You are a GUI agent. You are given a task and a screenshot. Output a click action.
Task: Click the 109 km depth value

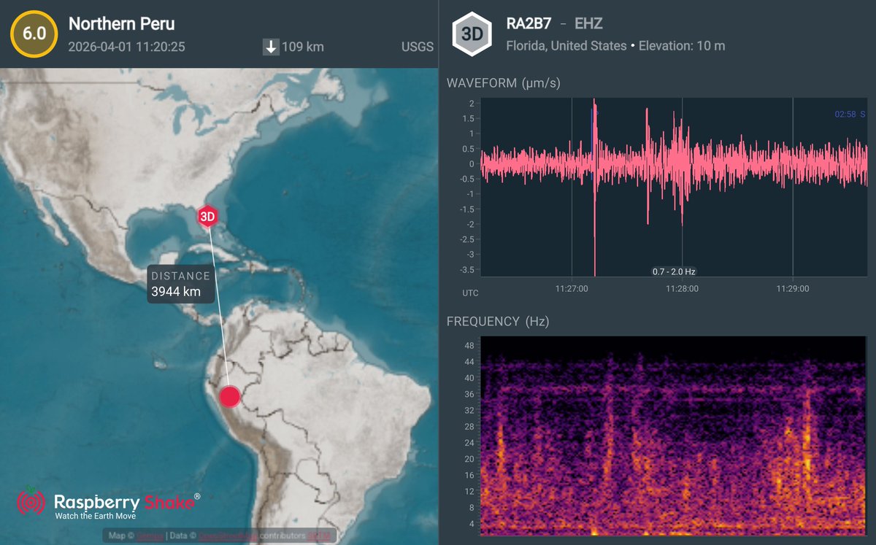coord(303,47)
